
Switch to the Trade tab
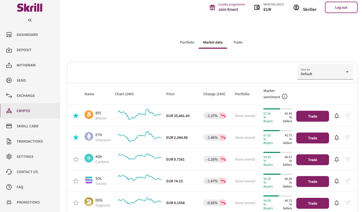(238, 42)
